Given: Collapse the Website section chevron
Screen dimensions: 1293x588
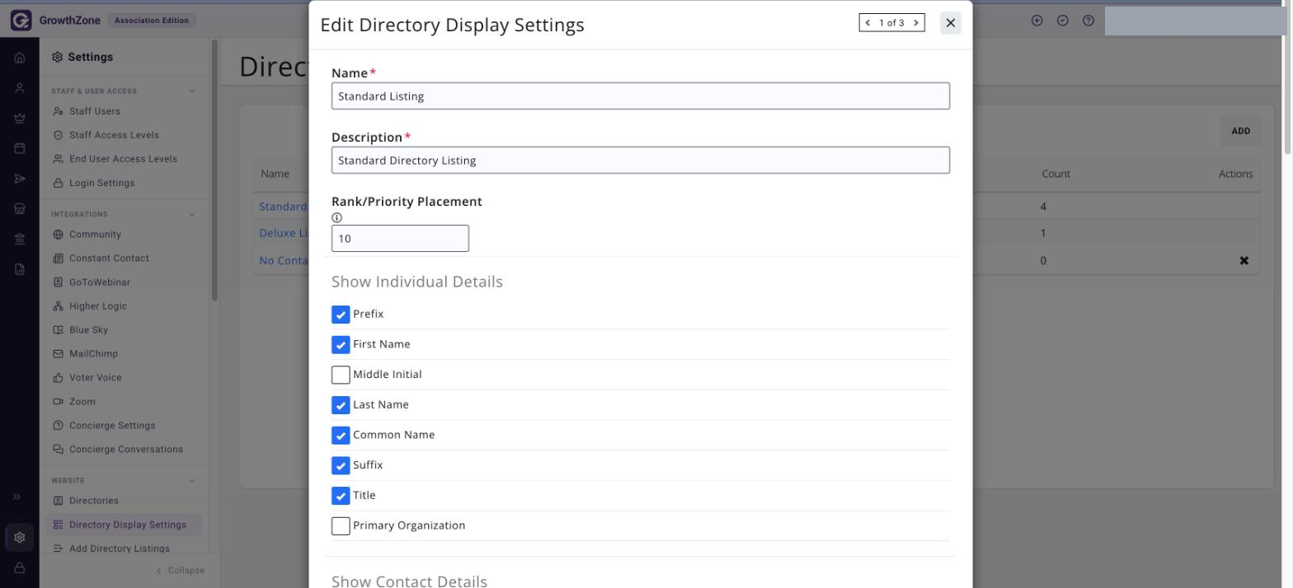Looking at the screenshot, I should point(192,480).
